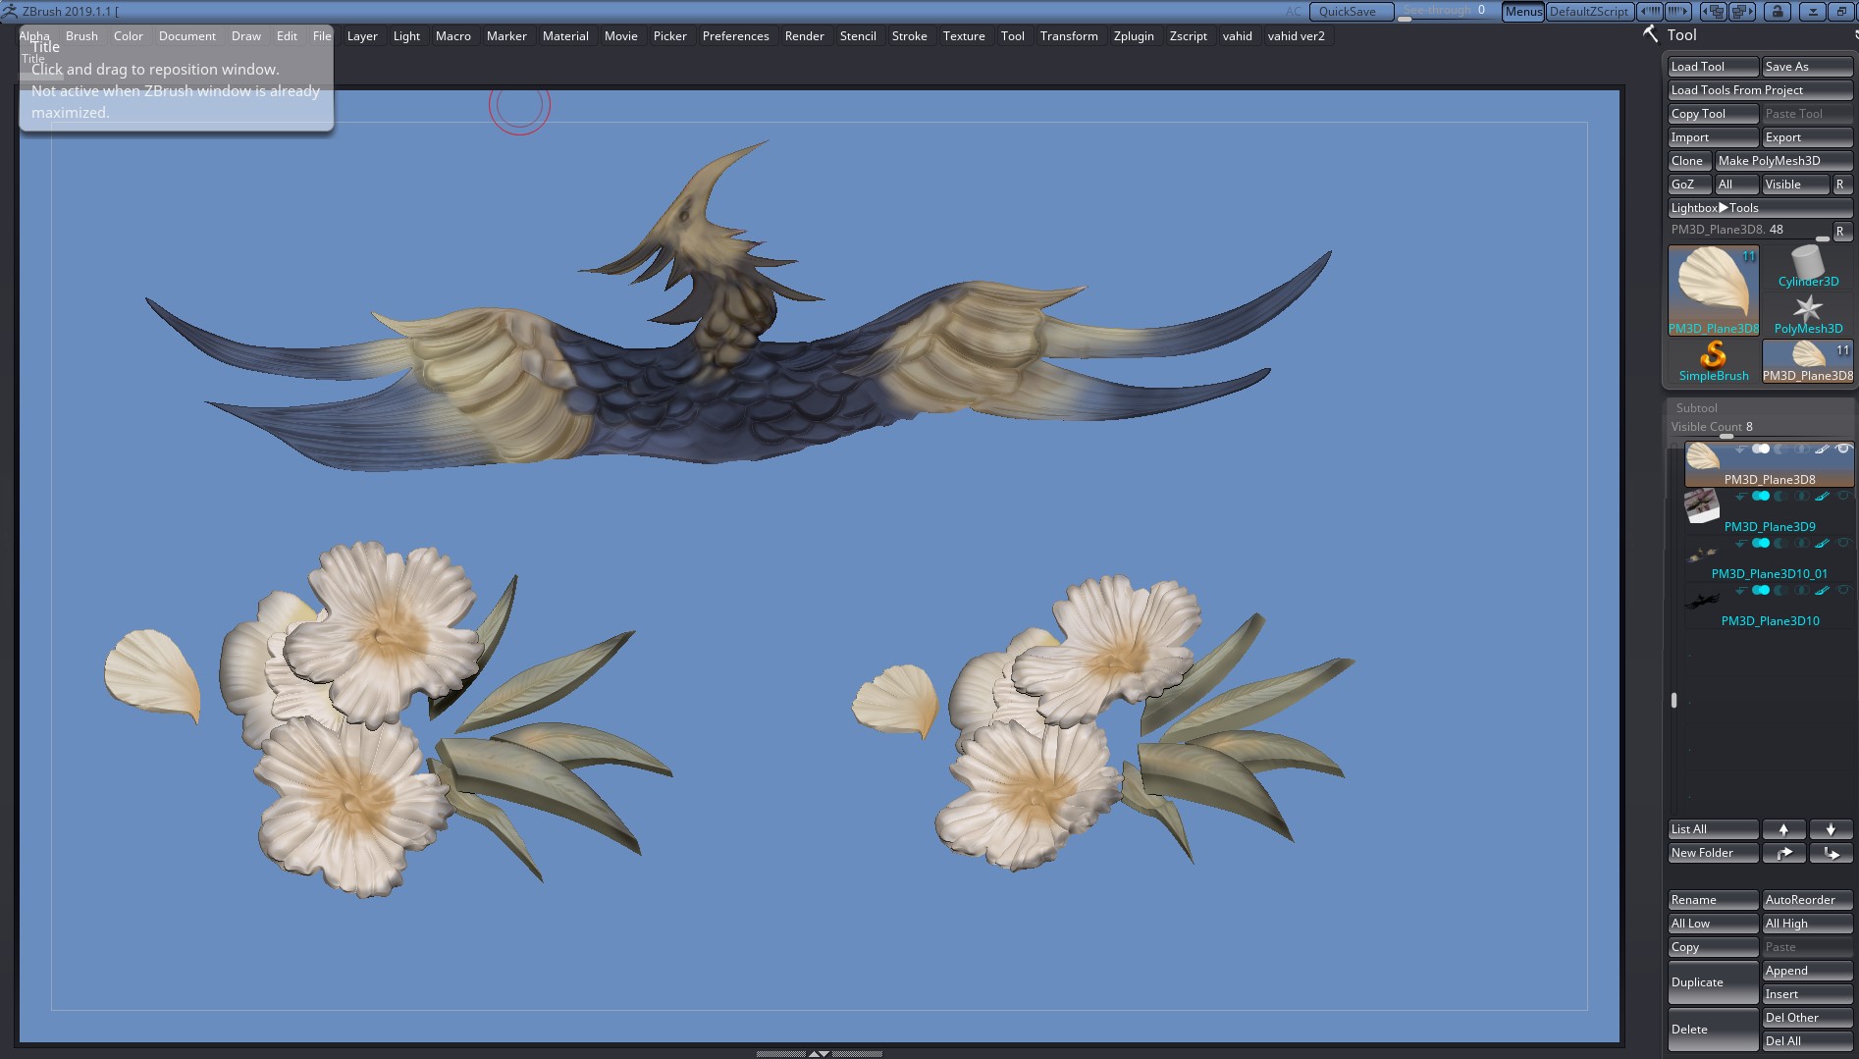Open the Transform menu
Viewport: 1859px width, 1059px height.
pyautogui.click(x=1069, y=36)
